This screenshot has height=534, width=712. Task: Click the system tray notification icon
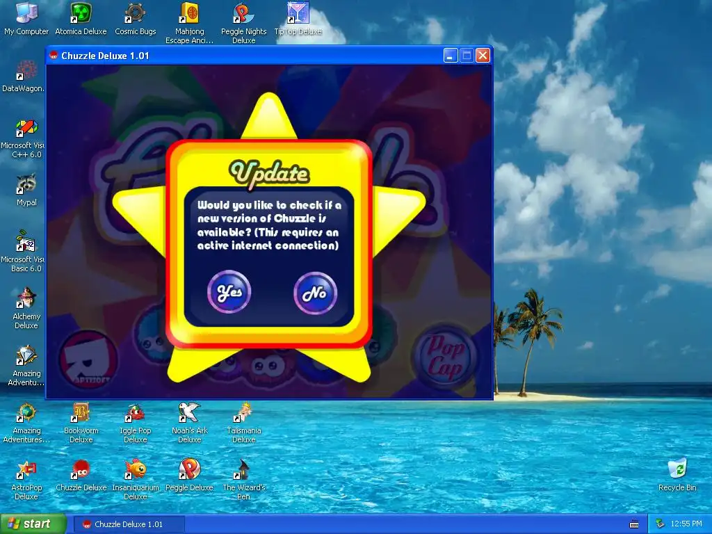point(661,524)
